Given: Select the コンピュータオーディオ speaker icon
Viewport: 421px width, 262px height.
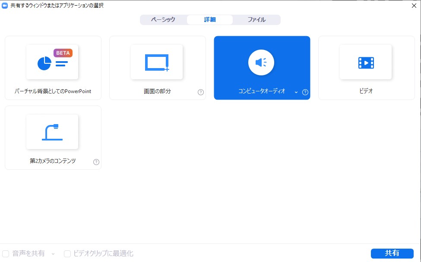Looking at the screenshot, I should (261, 62).
